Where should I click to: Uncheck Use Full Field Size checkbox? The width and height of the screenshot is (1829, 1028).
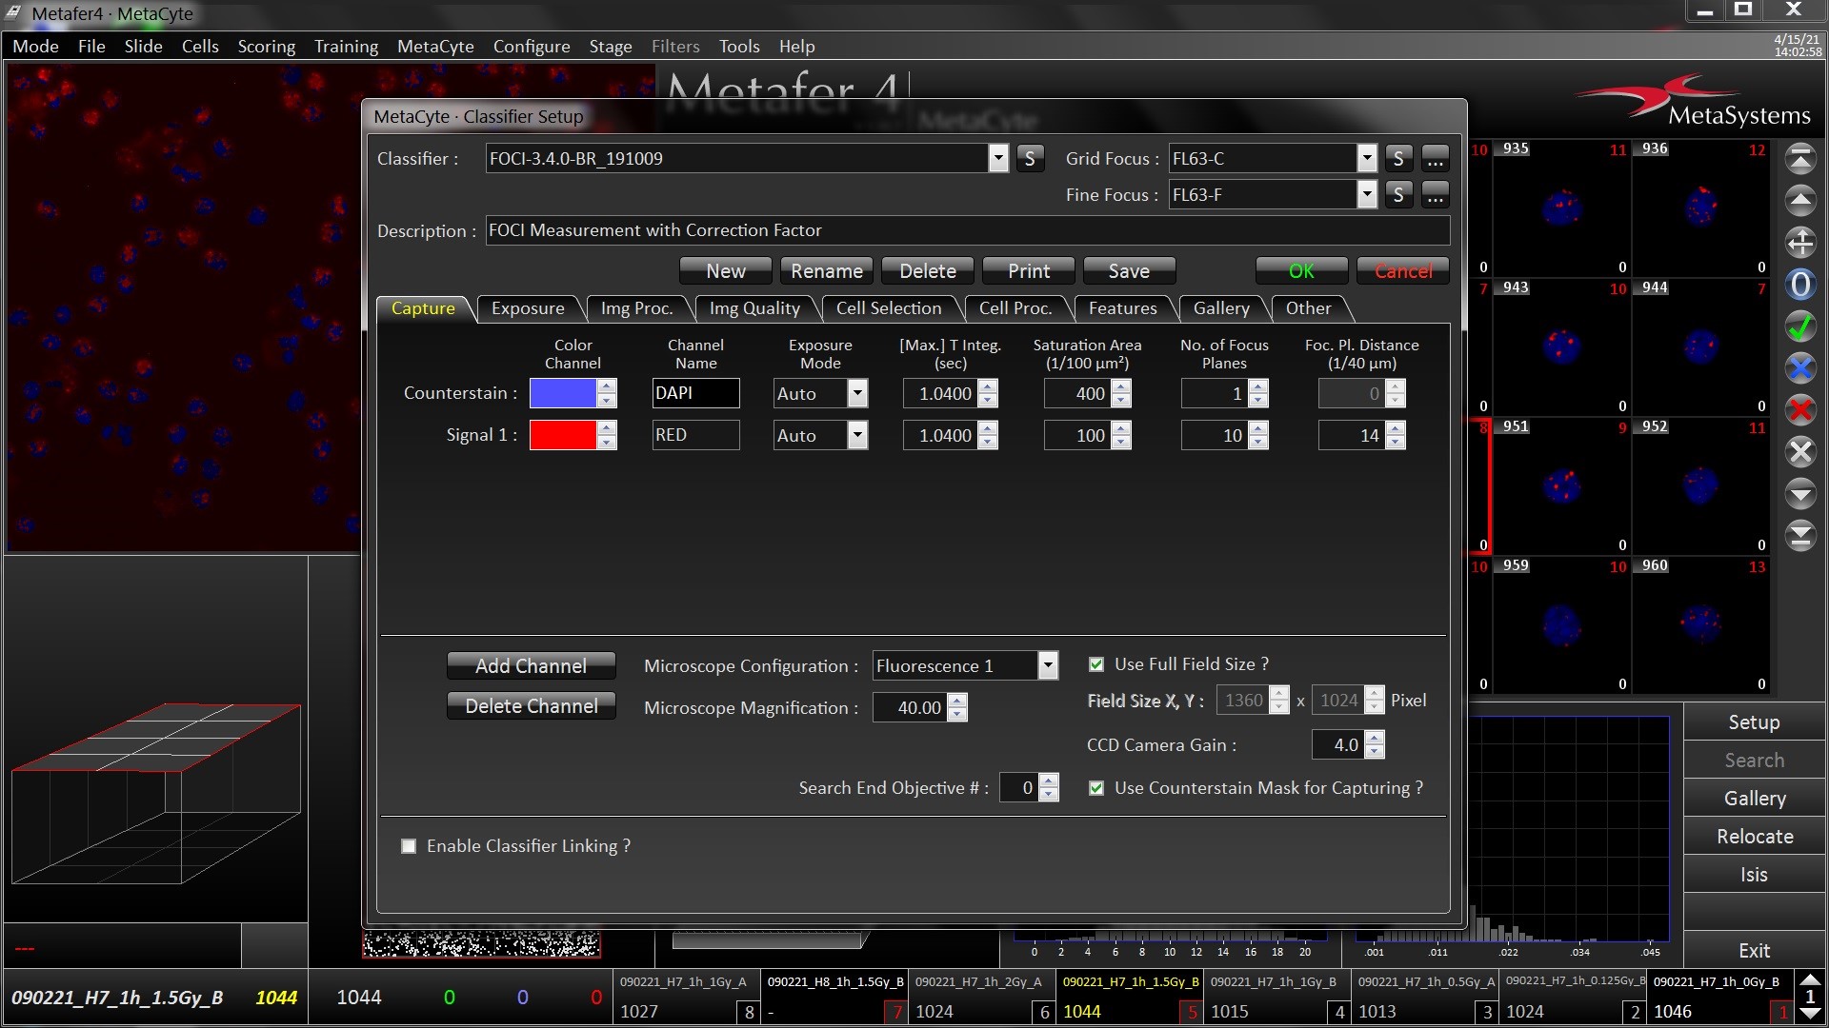point(1096,664)
